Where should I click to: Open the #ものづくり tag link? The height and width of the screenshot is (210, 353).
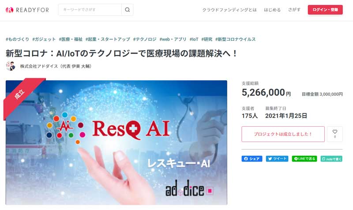[17, 39]
